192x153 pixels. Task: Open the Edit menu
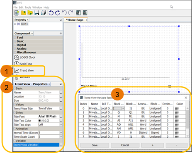click(x=21, y=7)
